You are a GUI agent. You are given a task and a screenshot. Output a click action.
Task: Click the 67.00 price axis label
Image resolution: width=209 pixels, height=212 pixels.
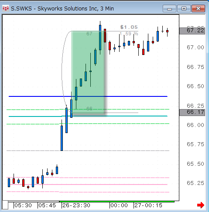point(195,48)
